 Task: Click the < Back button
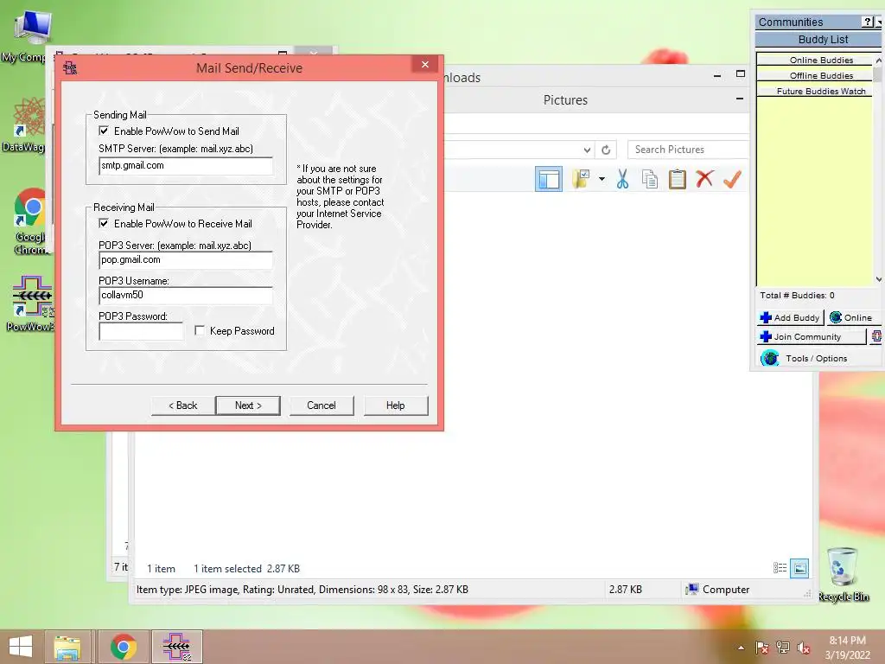(183, 405)
